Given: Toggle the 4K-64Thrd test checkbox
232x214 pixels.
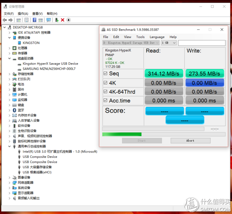Looking at the screenshot, I should [x=106, y=92].
